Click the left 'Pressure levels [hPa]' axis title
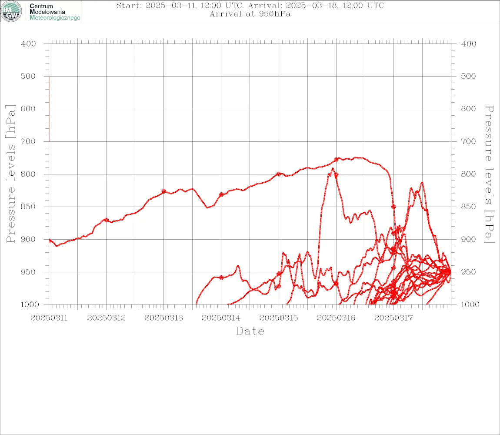The image size is (500, 435). click(10, 174)
